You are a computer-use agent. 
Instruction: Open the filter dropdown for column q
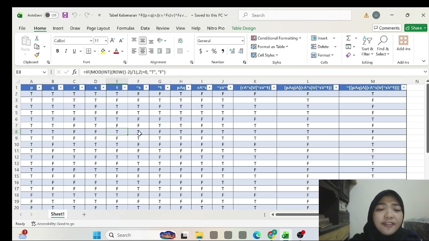coord(60,88)
